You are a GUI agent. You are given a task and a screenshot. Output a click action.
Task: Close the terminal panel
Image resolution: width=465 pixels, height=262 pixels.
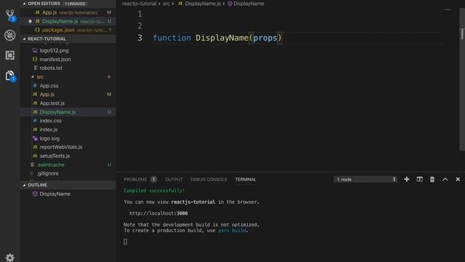(458, 180)
